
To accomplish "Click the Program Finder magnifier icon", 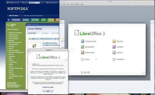I will pos(8,25).
